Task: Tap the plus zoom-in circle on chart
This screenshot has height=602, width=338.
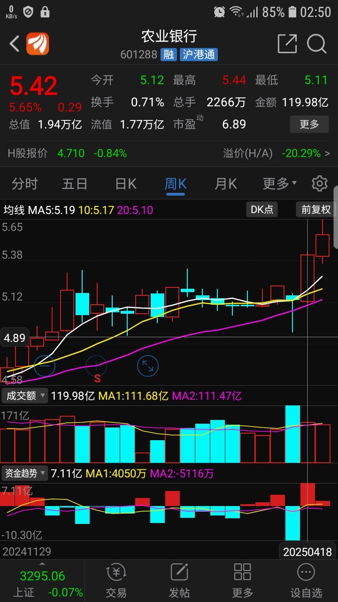Action: coord(96,365)
